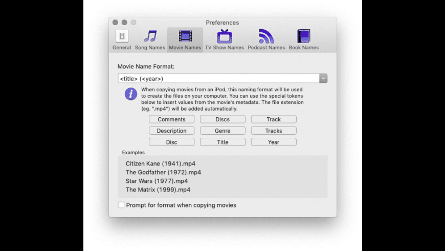Image resolution: width=445 pixels, height=251 pixels.
Task: Click the blue info icon
Action: (x=131, y=94)
